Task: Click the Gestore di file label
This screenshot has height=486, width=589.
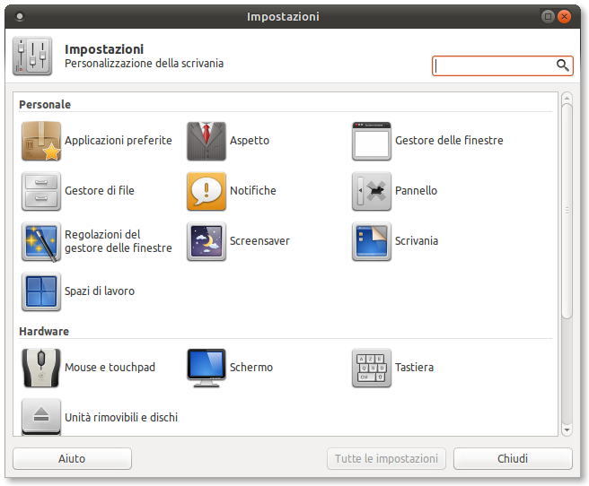Action: [x=99, y=191]
